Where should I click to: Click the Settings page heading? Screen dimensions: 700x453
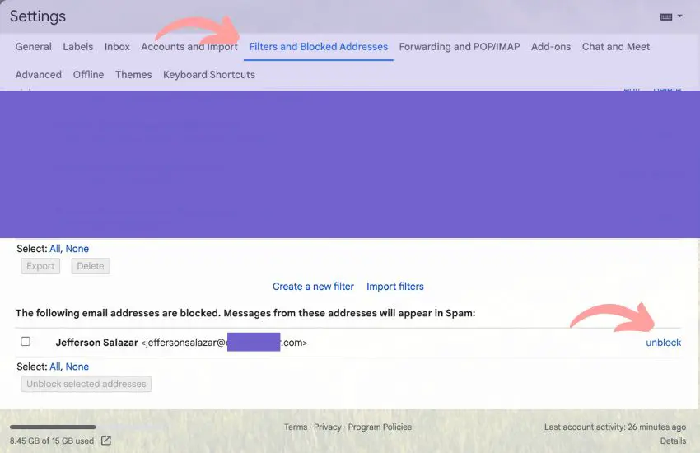38,16
